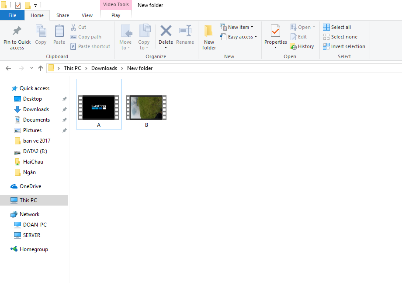Viewport: 402px width, 283px height.
Task: Click the Delete icon in Organize group
Action: click(166, 31)
